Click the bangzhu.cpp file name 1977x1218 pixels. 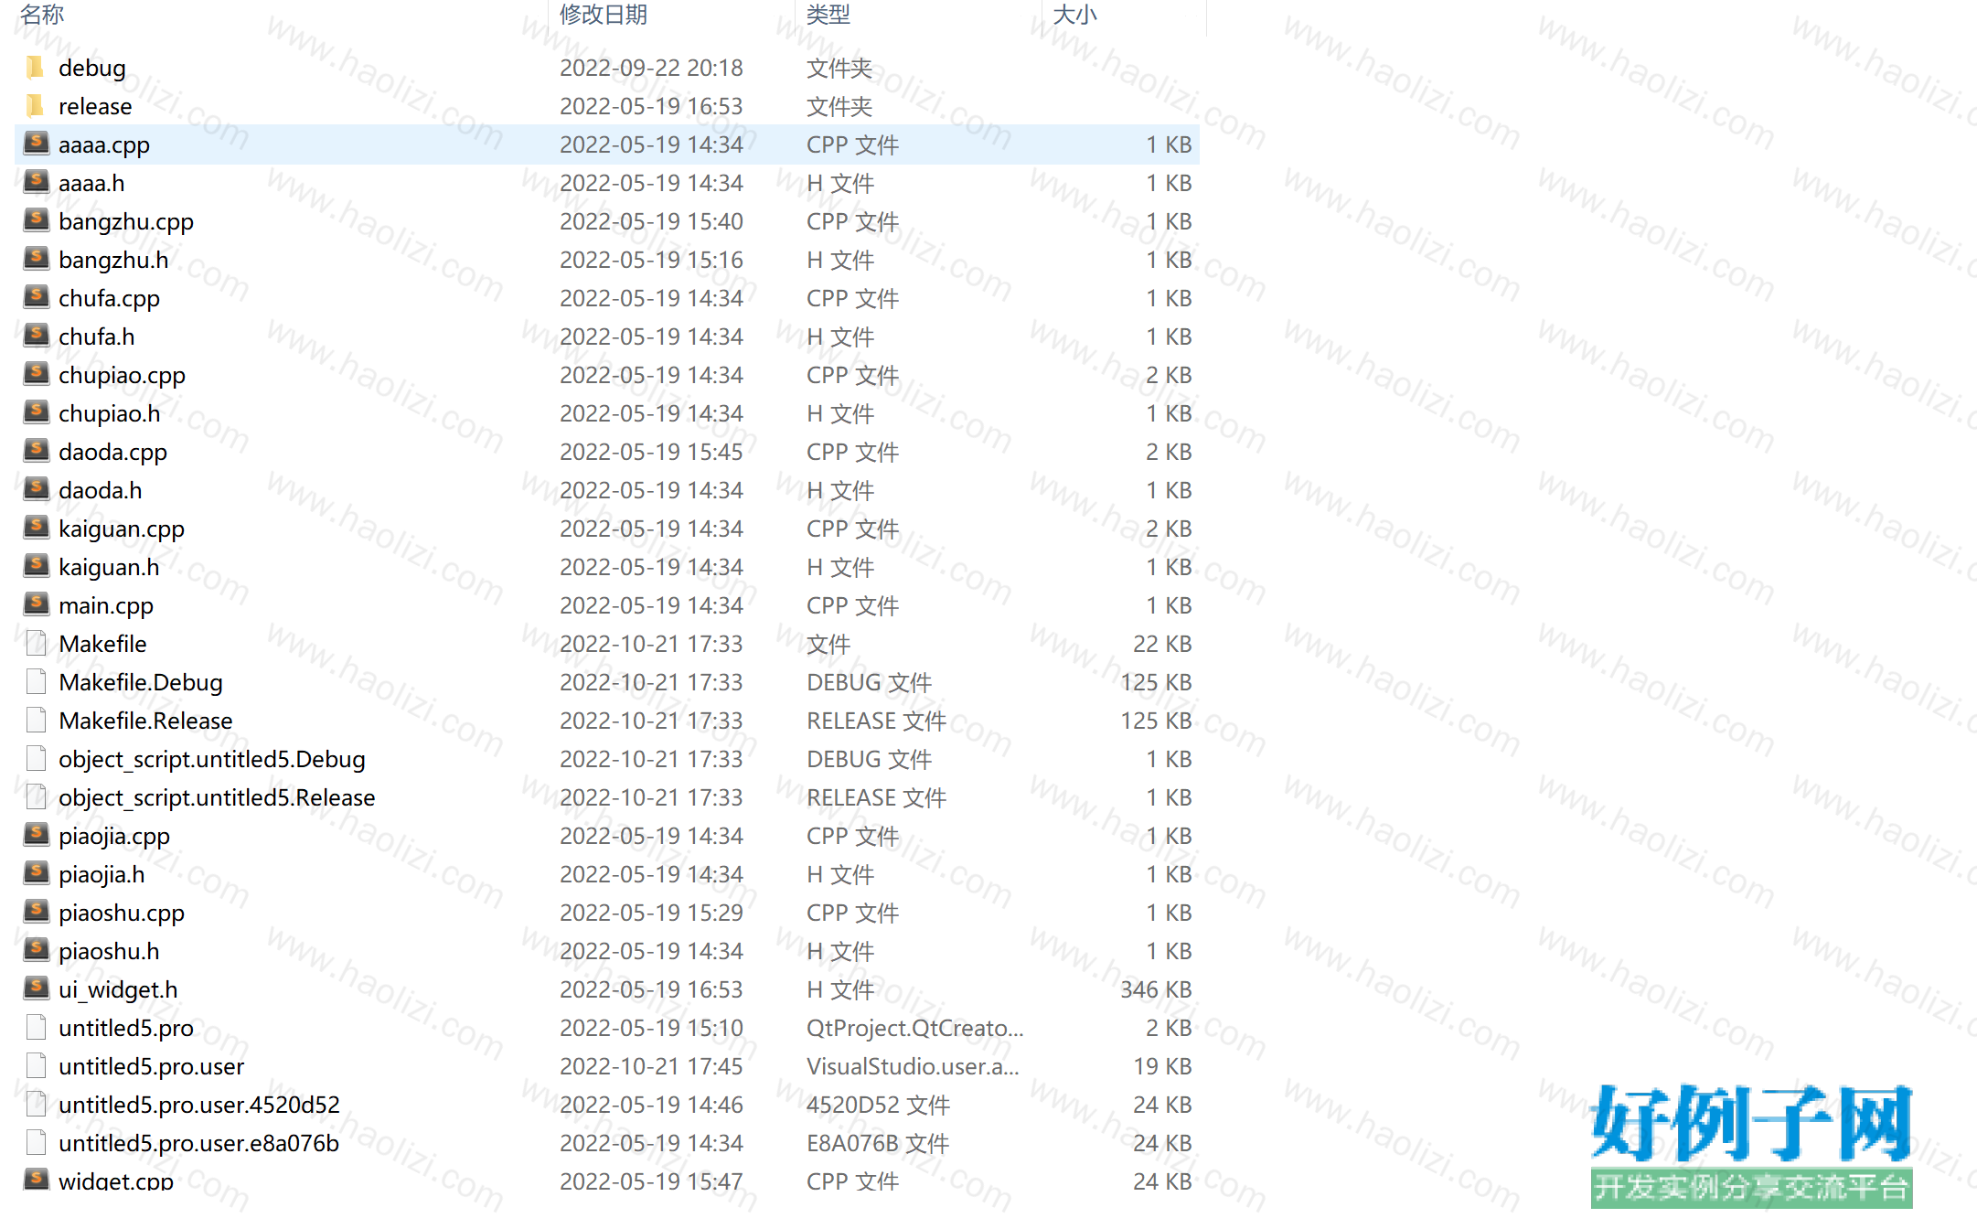126,221
